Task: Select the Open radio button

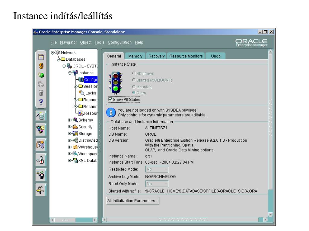Action: 134,93
